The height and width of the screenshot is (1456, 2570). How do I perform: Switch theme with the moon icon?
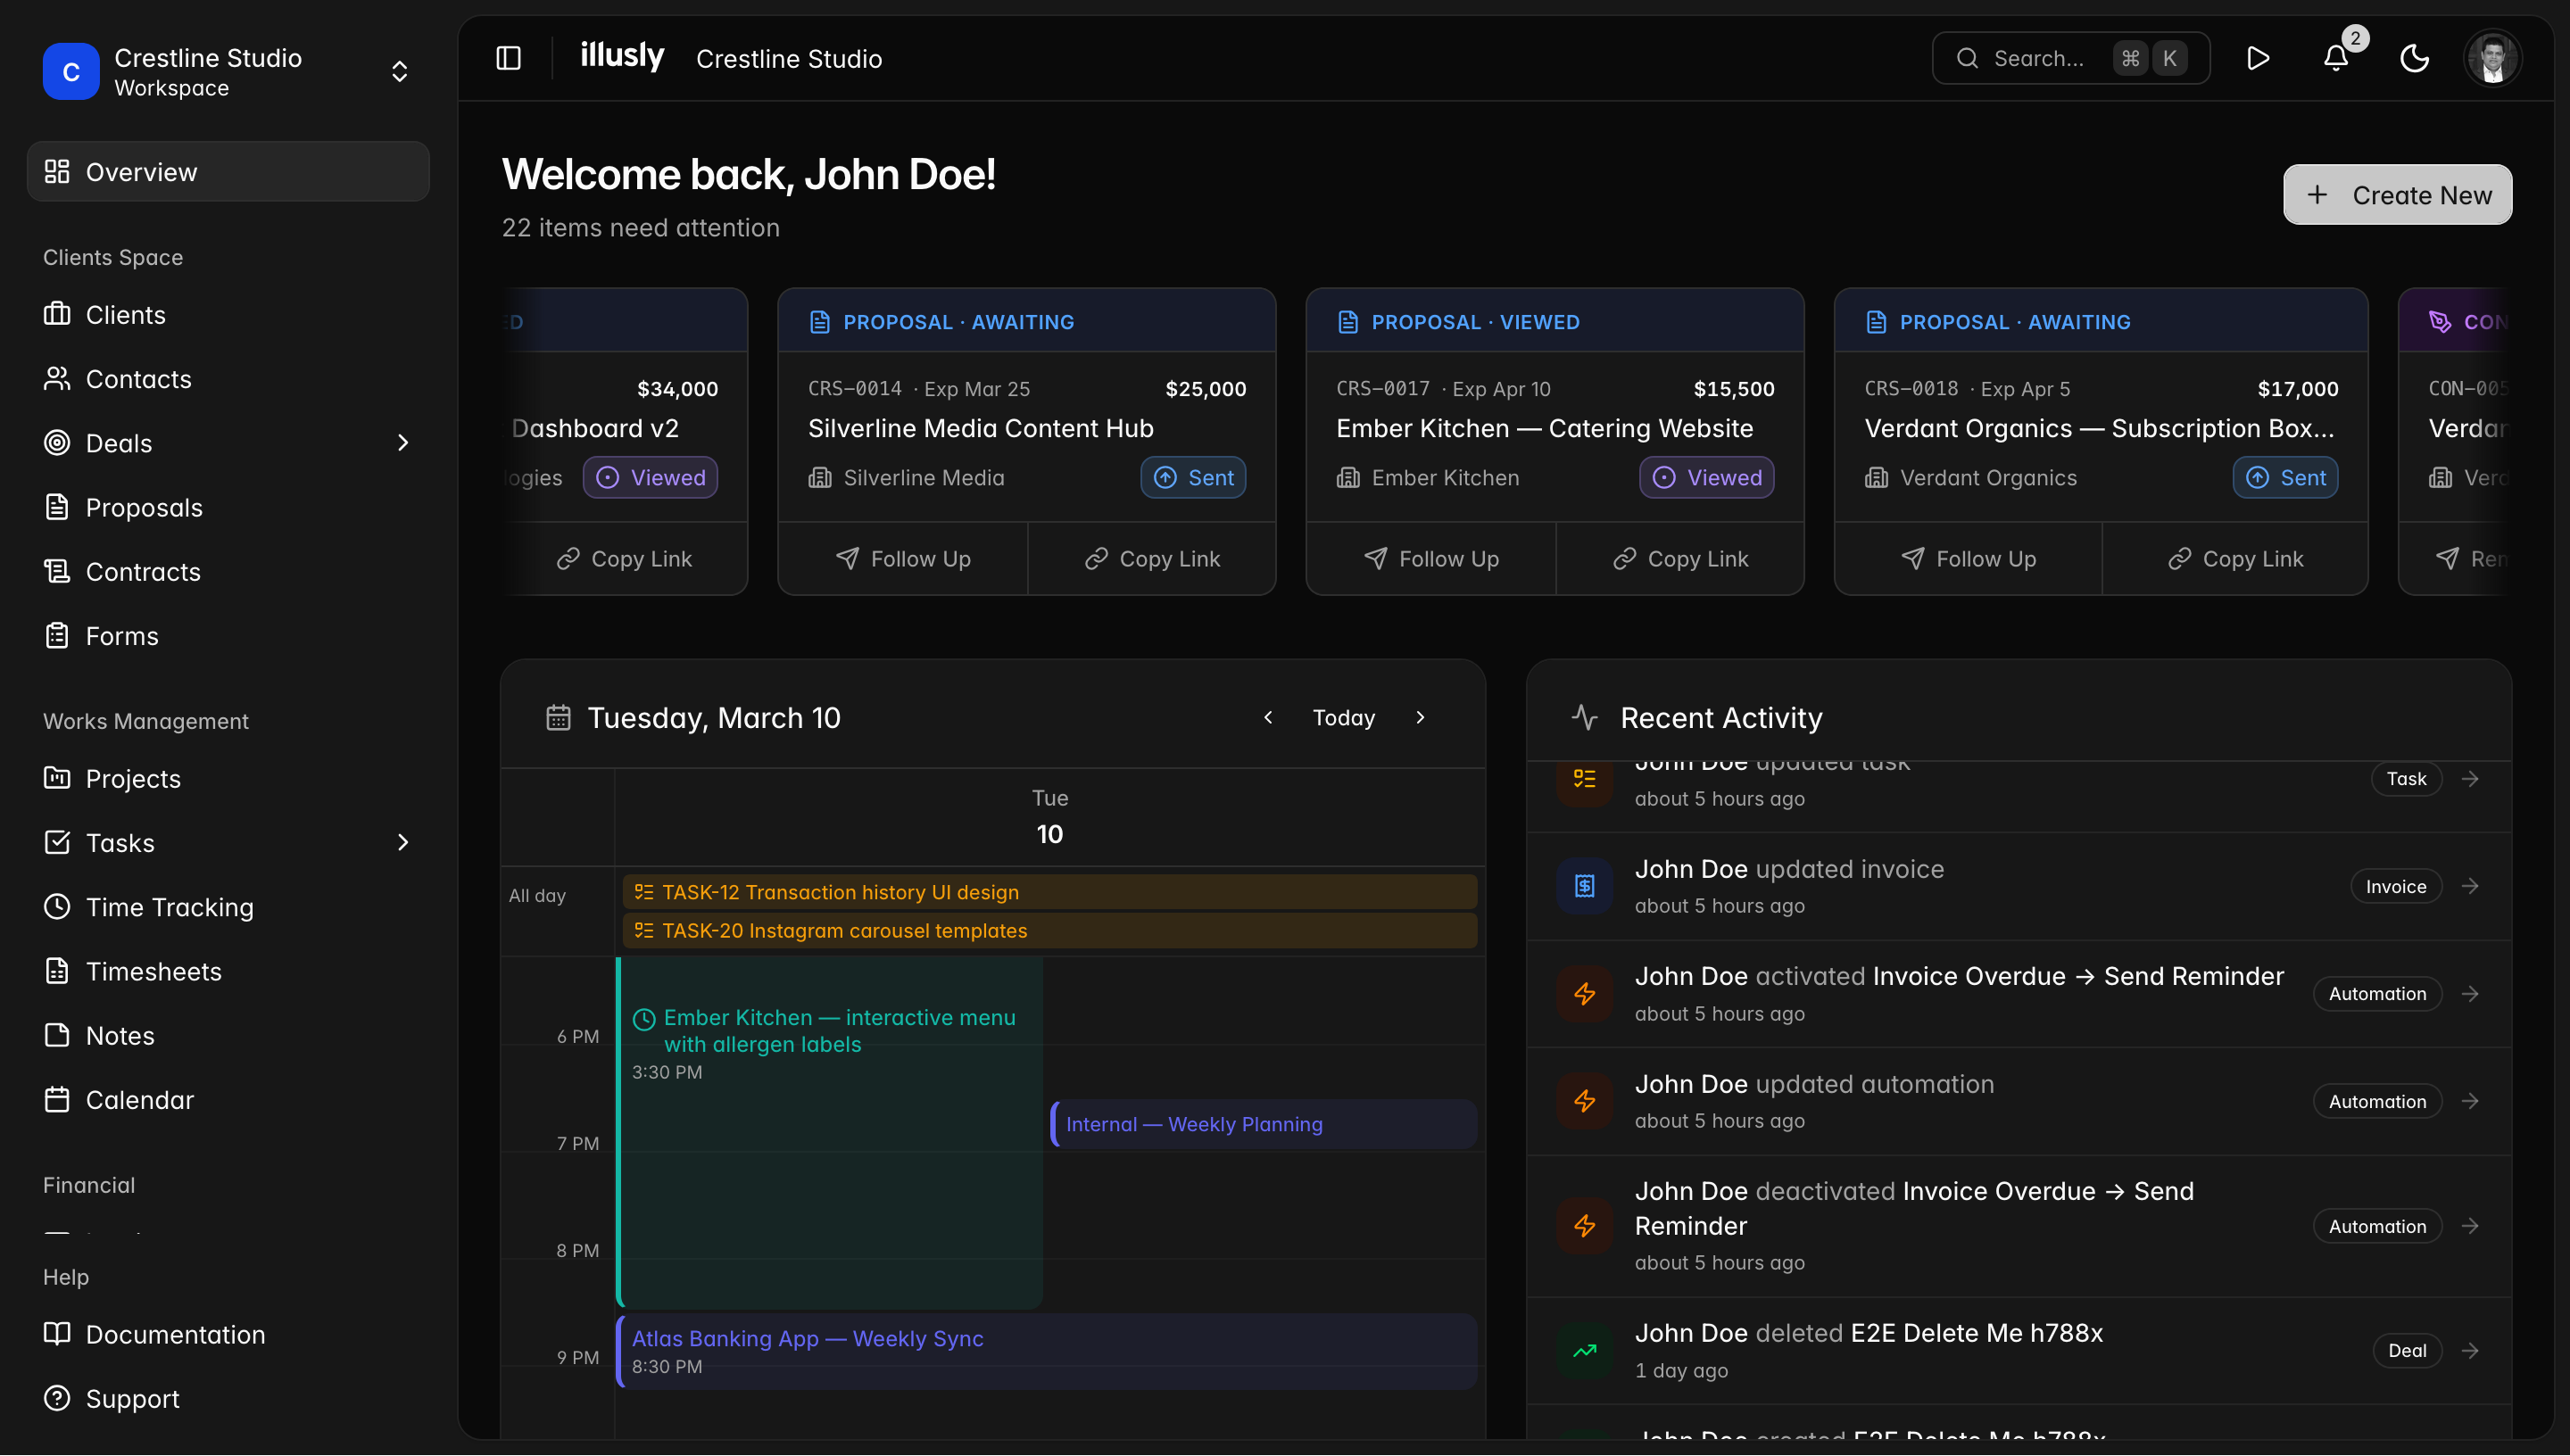[x=2415, y=58]
